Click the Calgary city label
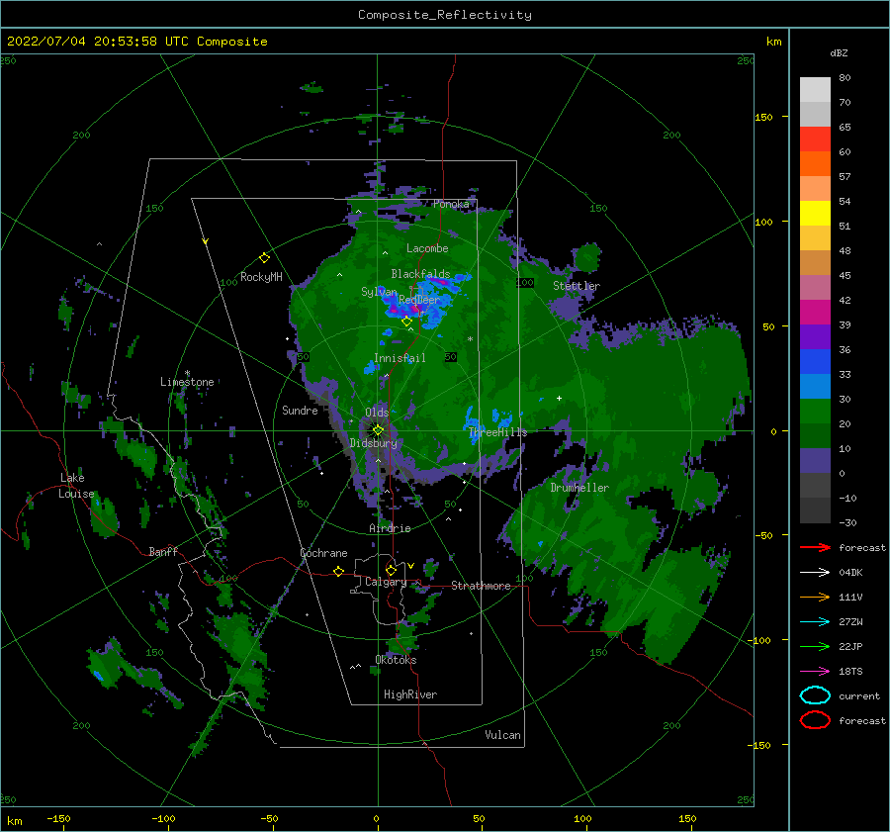Screen dimensions: 890x832 386,582
